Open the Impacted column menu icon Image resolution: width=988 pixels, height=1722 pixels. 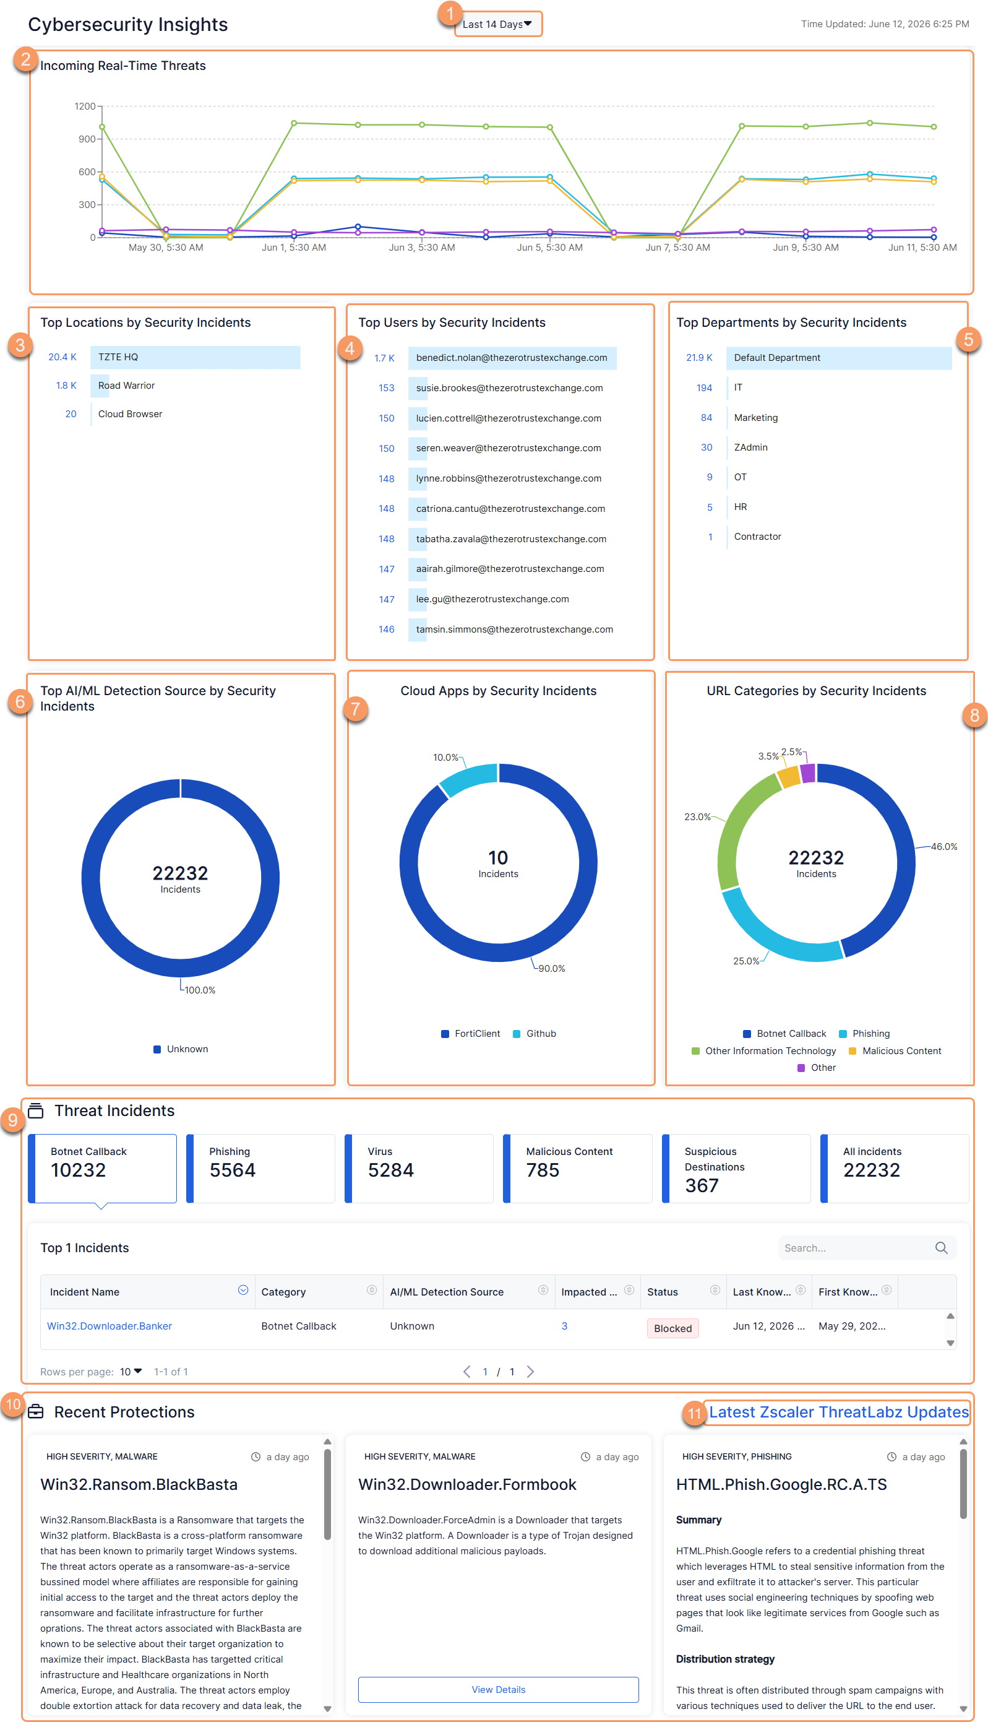point(629,1291)
